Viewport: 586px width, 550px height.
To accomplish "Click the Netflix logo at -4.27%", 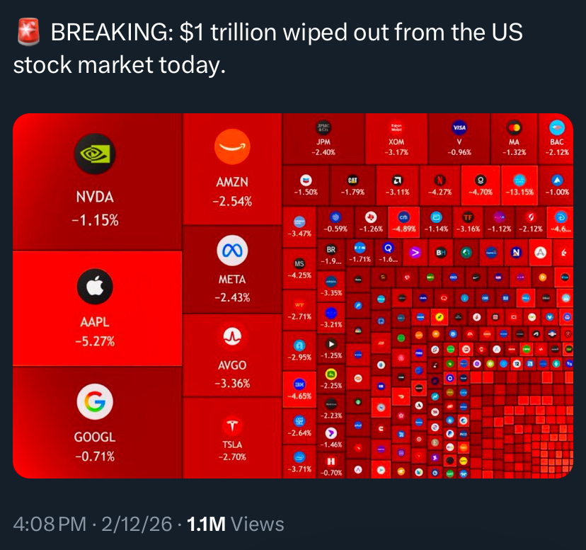I will (x=439, y=179).
